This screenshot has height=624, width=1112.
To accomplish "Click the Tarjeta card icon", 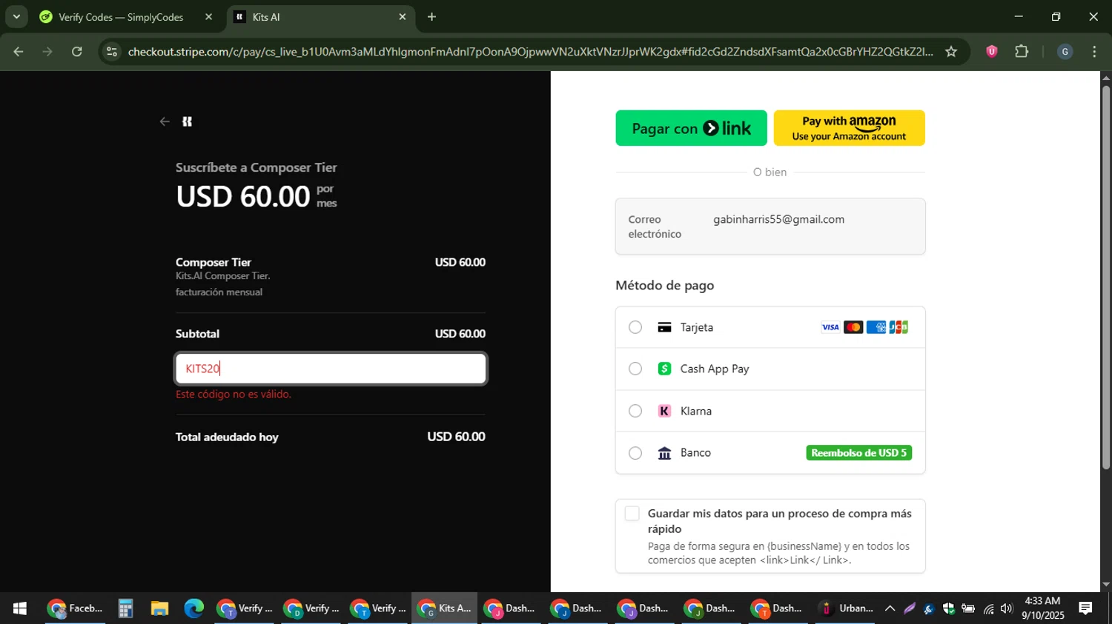I will [x=664, y=327].
